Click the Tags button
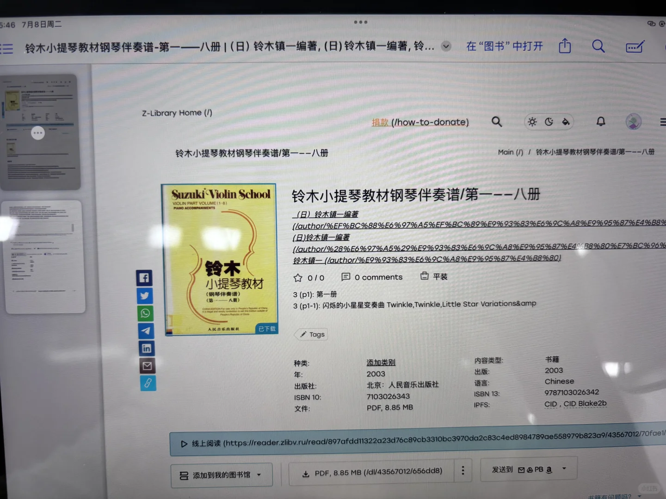 [x=312, y=334]
